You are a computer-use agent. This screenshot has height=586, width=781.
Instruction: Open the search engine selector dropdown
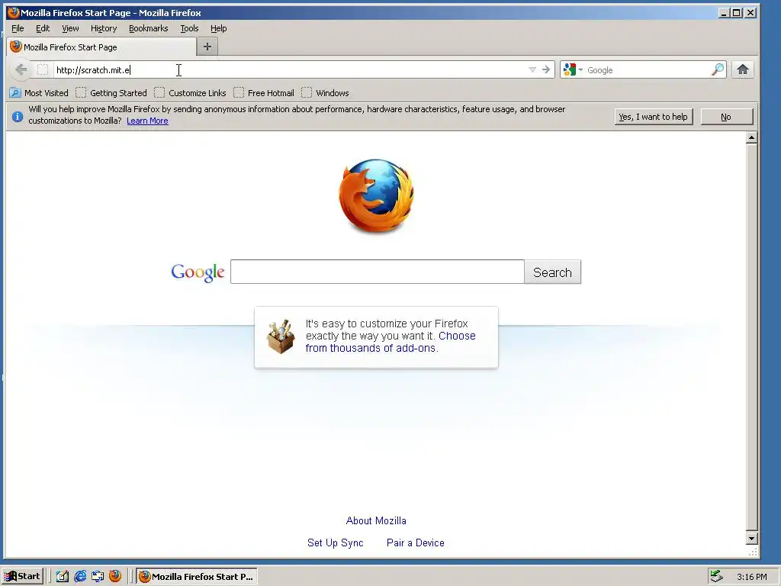coord(572,69)
